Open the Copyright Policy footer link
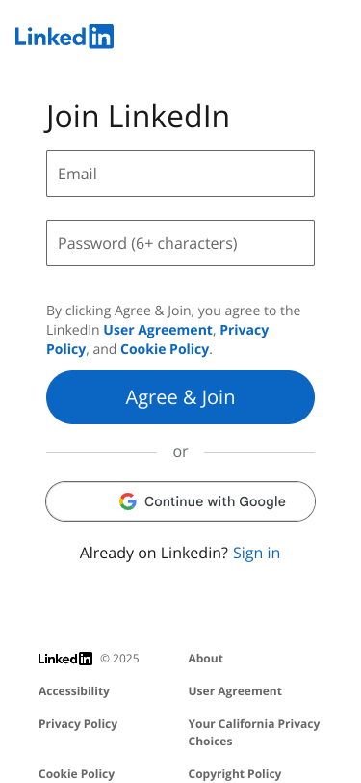 pyautogui.click(x=235, y=774)
